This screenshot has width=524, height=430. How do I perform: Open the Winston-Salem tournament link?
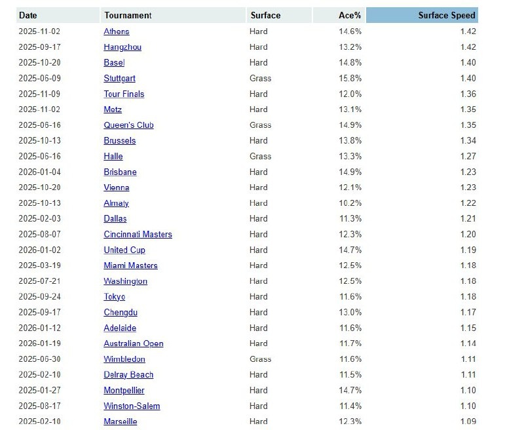pos(132,406)
